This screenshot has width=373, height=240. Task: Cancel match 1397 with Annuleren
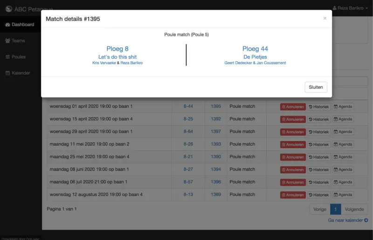coord(293,132)
